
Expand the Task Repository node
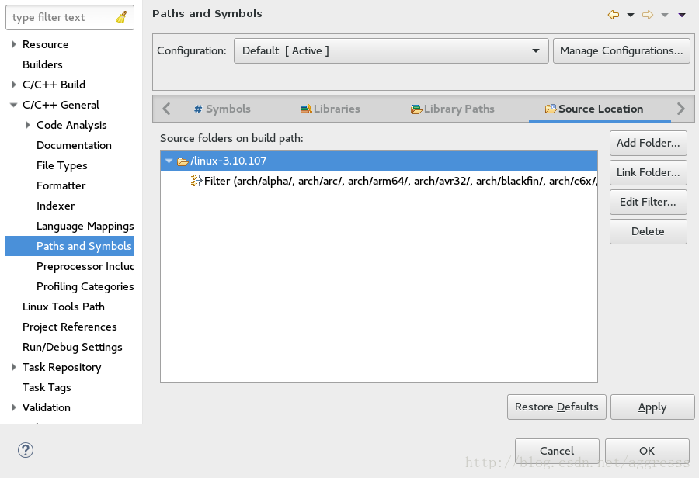click(13, 367)
